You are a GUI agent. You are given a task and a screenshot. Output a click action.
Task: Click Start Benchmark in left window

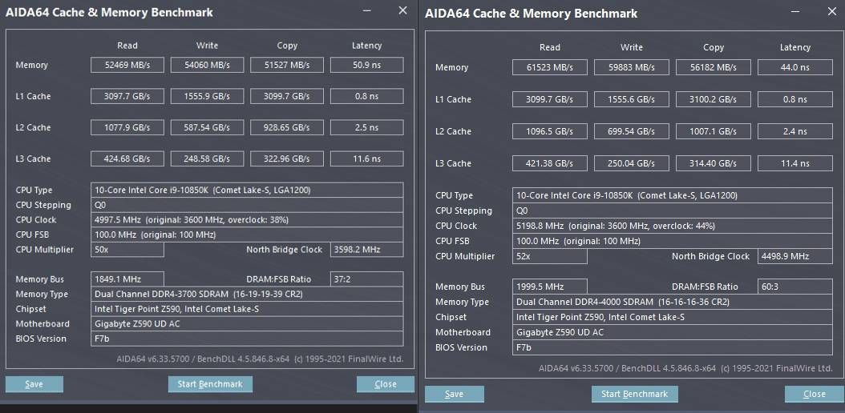point(210,384)
